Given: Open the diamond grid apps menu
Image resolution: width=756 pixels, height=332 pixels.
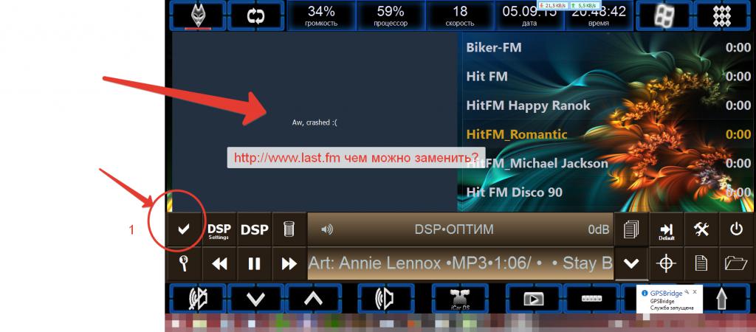Looking at the screenshot, I should coord(722,15).
